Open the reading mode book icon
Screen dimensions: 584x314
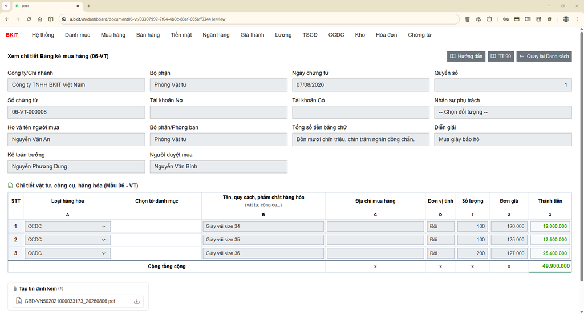pos(528,19)
